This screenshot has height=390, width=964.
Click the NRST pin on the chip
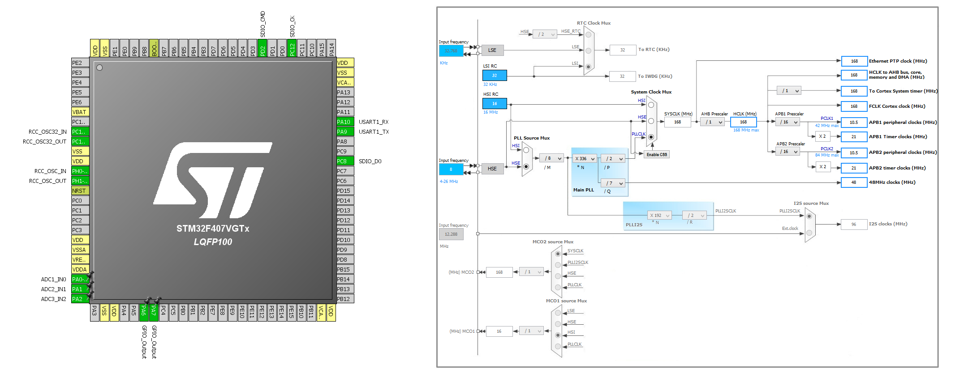point(80,191)
